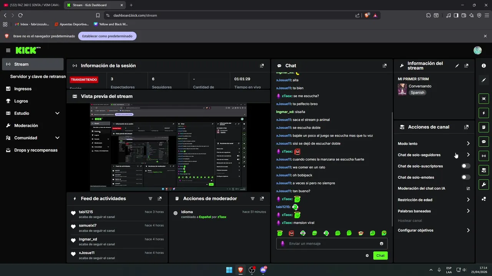Enable Chat de solo-suscriptores toggle

coord(465,166)
